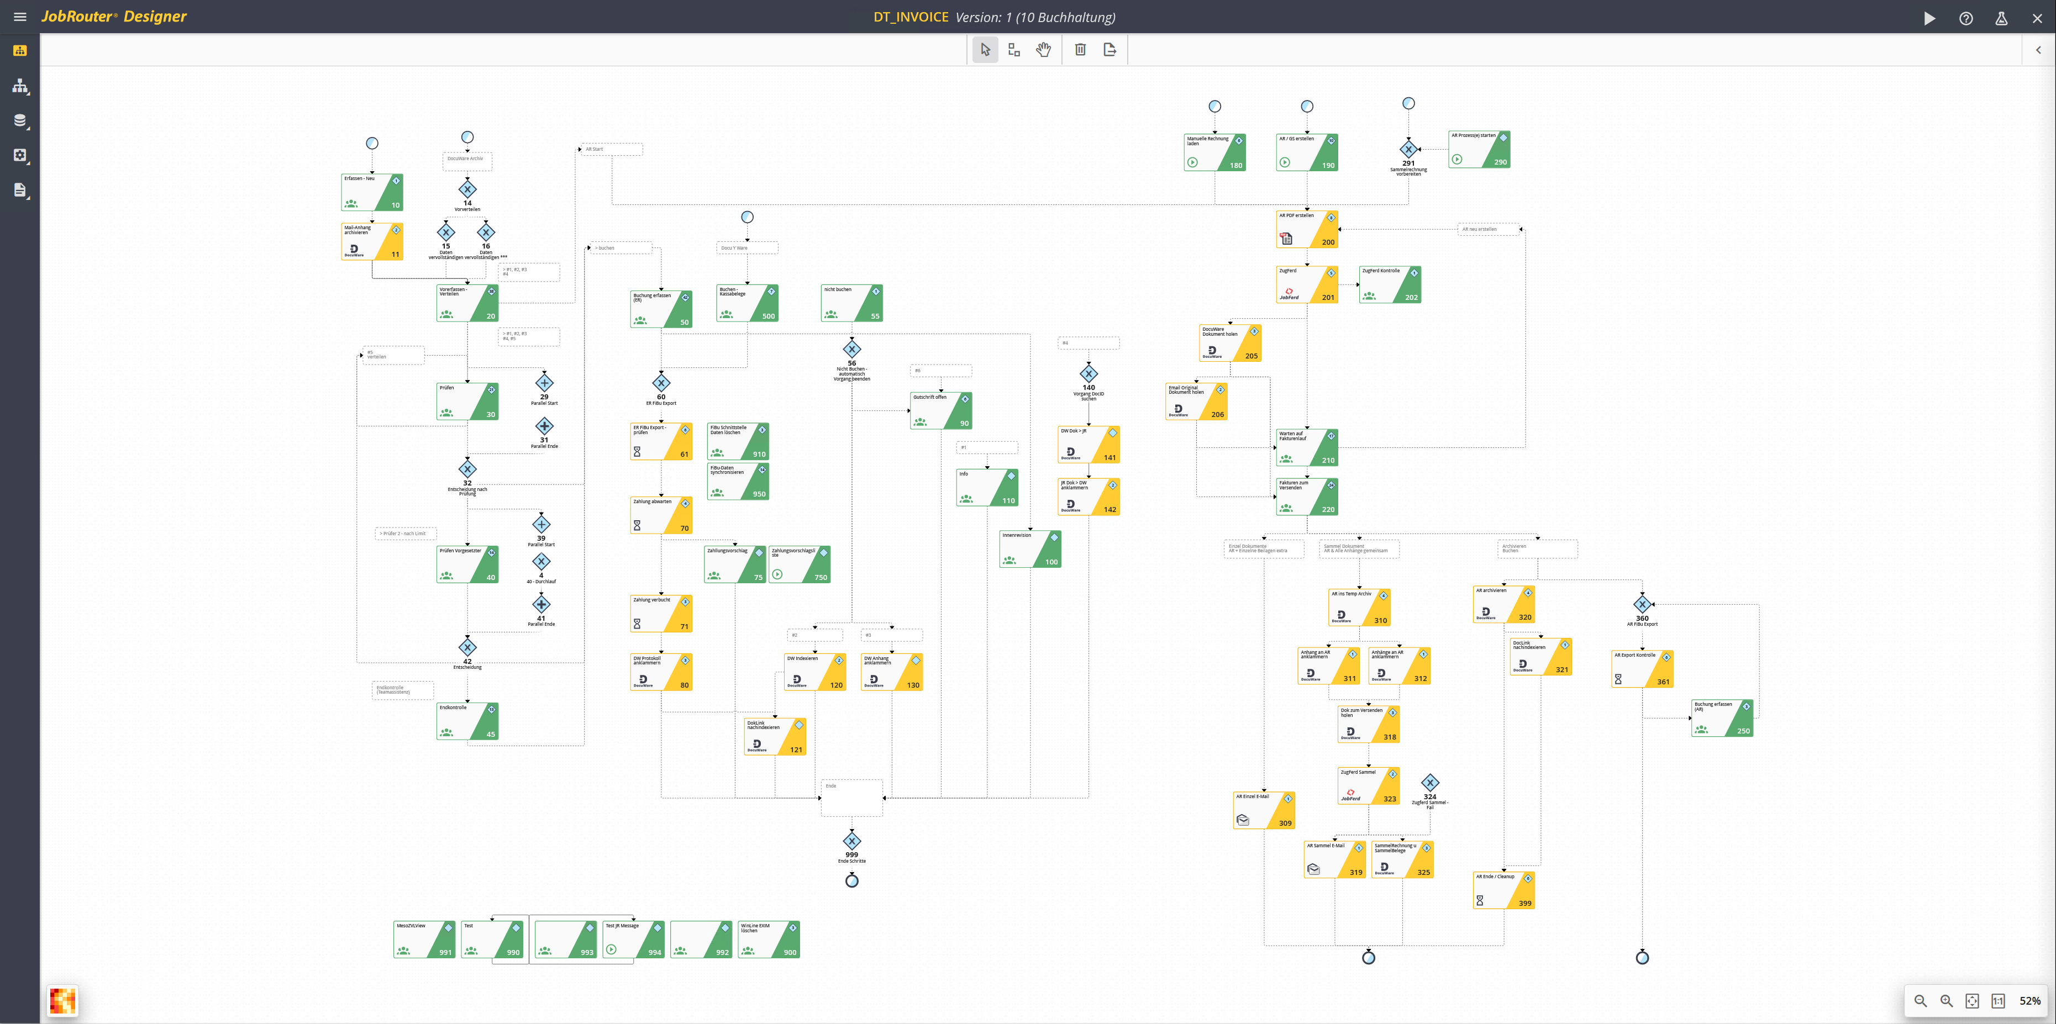
Task: Activate the connection tool icon
Action: [x=1013, y=50]
